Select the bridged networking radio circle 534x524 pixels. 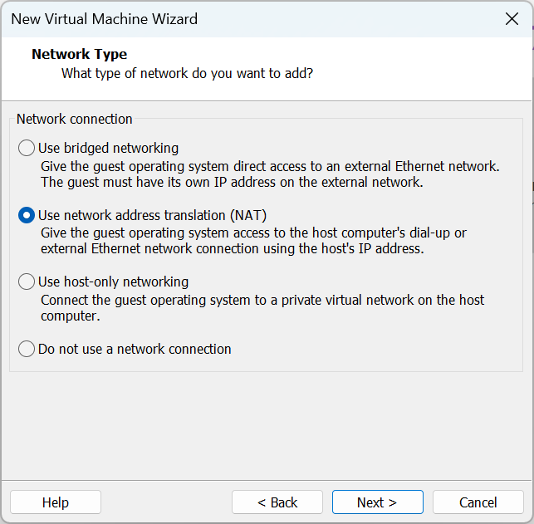pos(27,149)
